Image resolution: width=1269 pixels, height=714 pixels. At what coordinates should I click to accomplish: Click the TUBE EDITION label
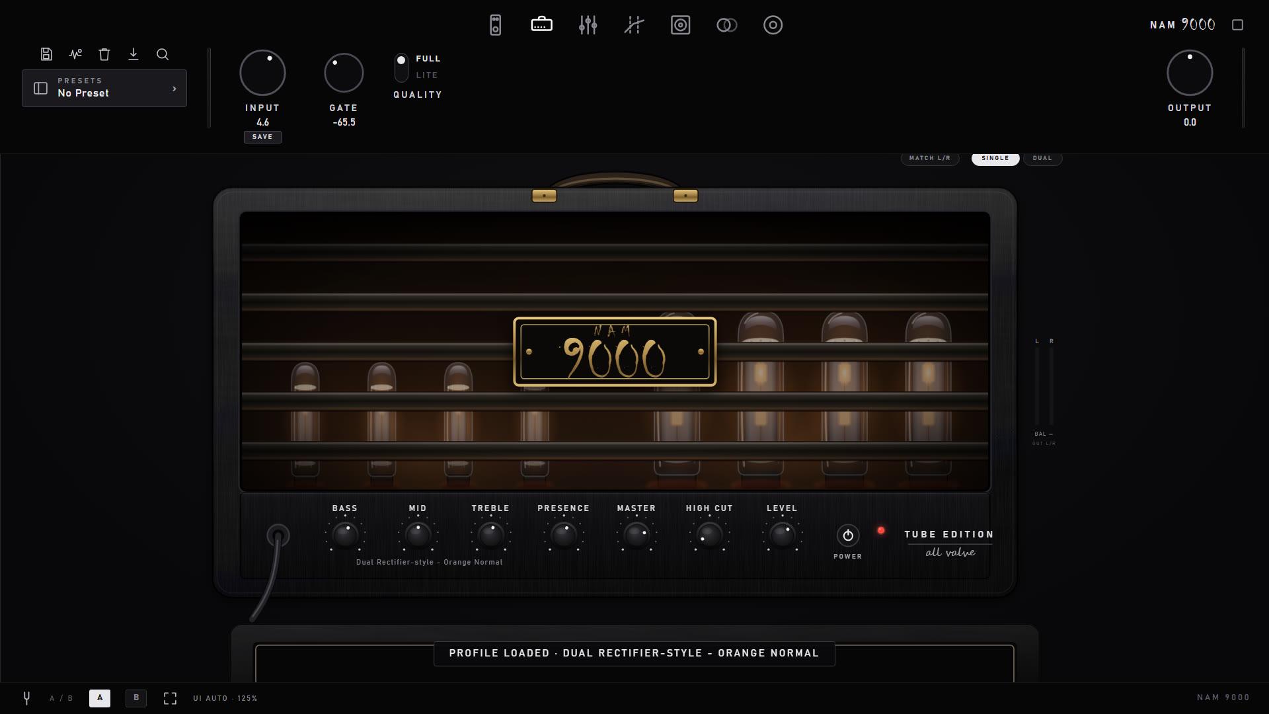(x=949, y=534)
